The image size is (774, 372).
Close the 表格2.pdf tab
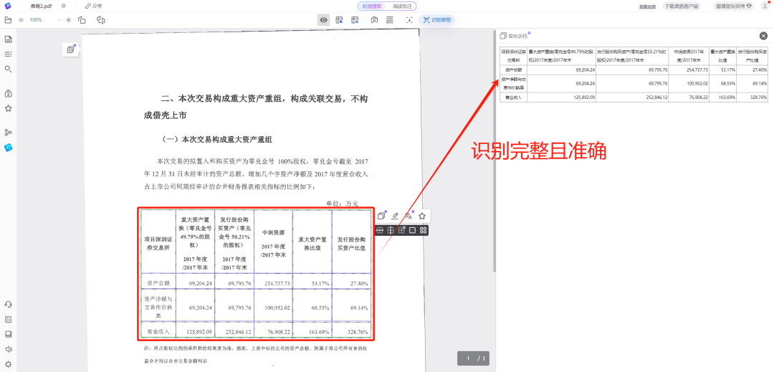[x=63, y=6]
